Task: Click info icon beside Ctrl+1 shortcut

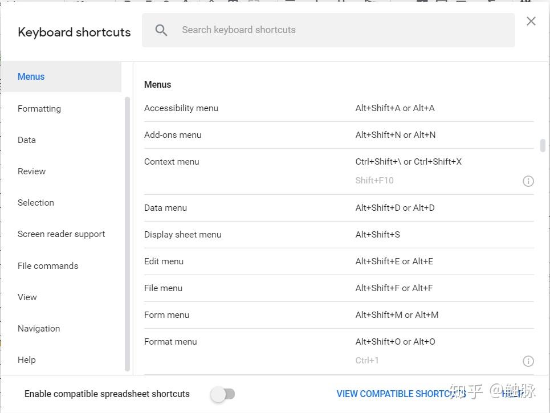Action: pos(528,361)
